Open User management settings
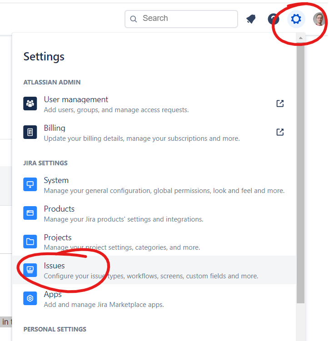329x341 pixels. click(x=154, y=104)
